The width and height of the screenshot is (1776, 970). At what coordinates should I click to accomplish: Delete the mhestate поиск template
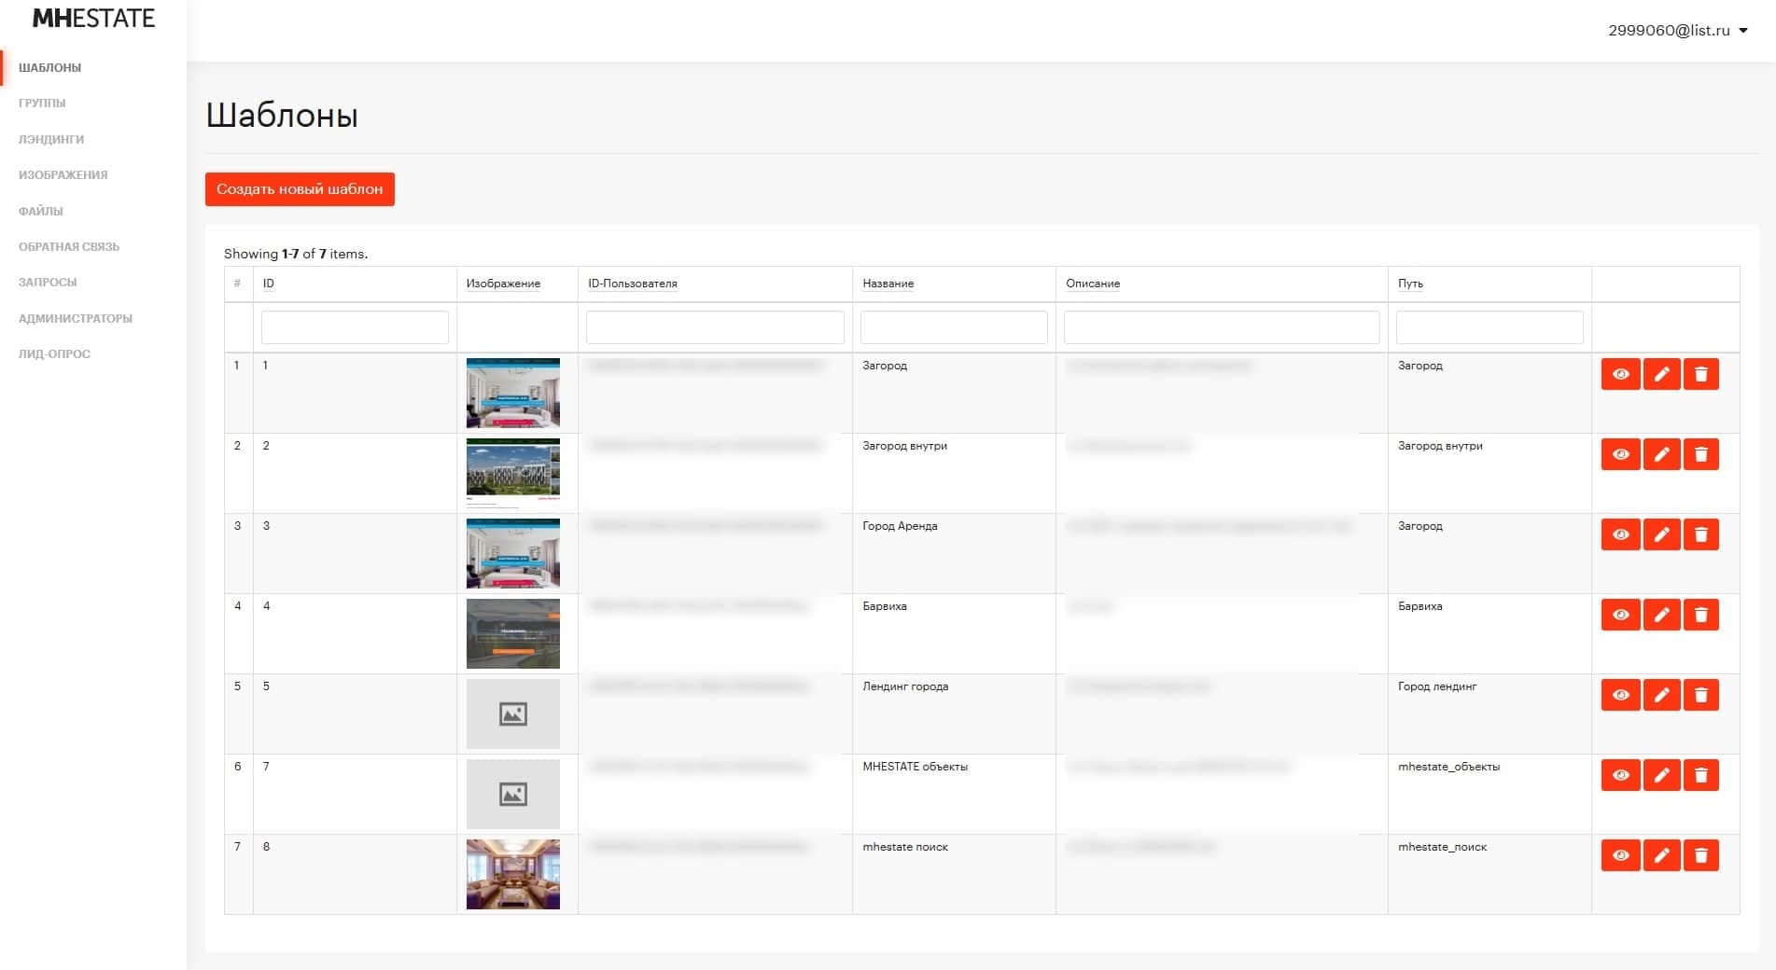1700,855
